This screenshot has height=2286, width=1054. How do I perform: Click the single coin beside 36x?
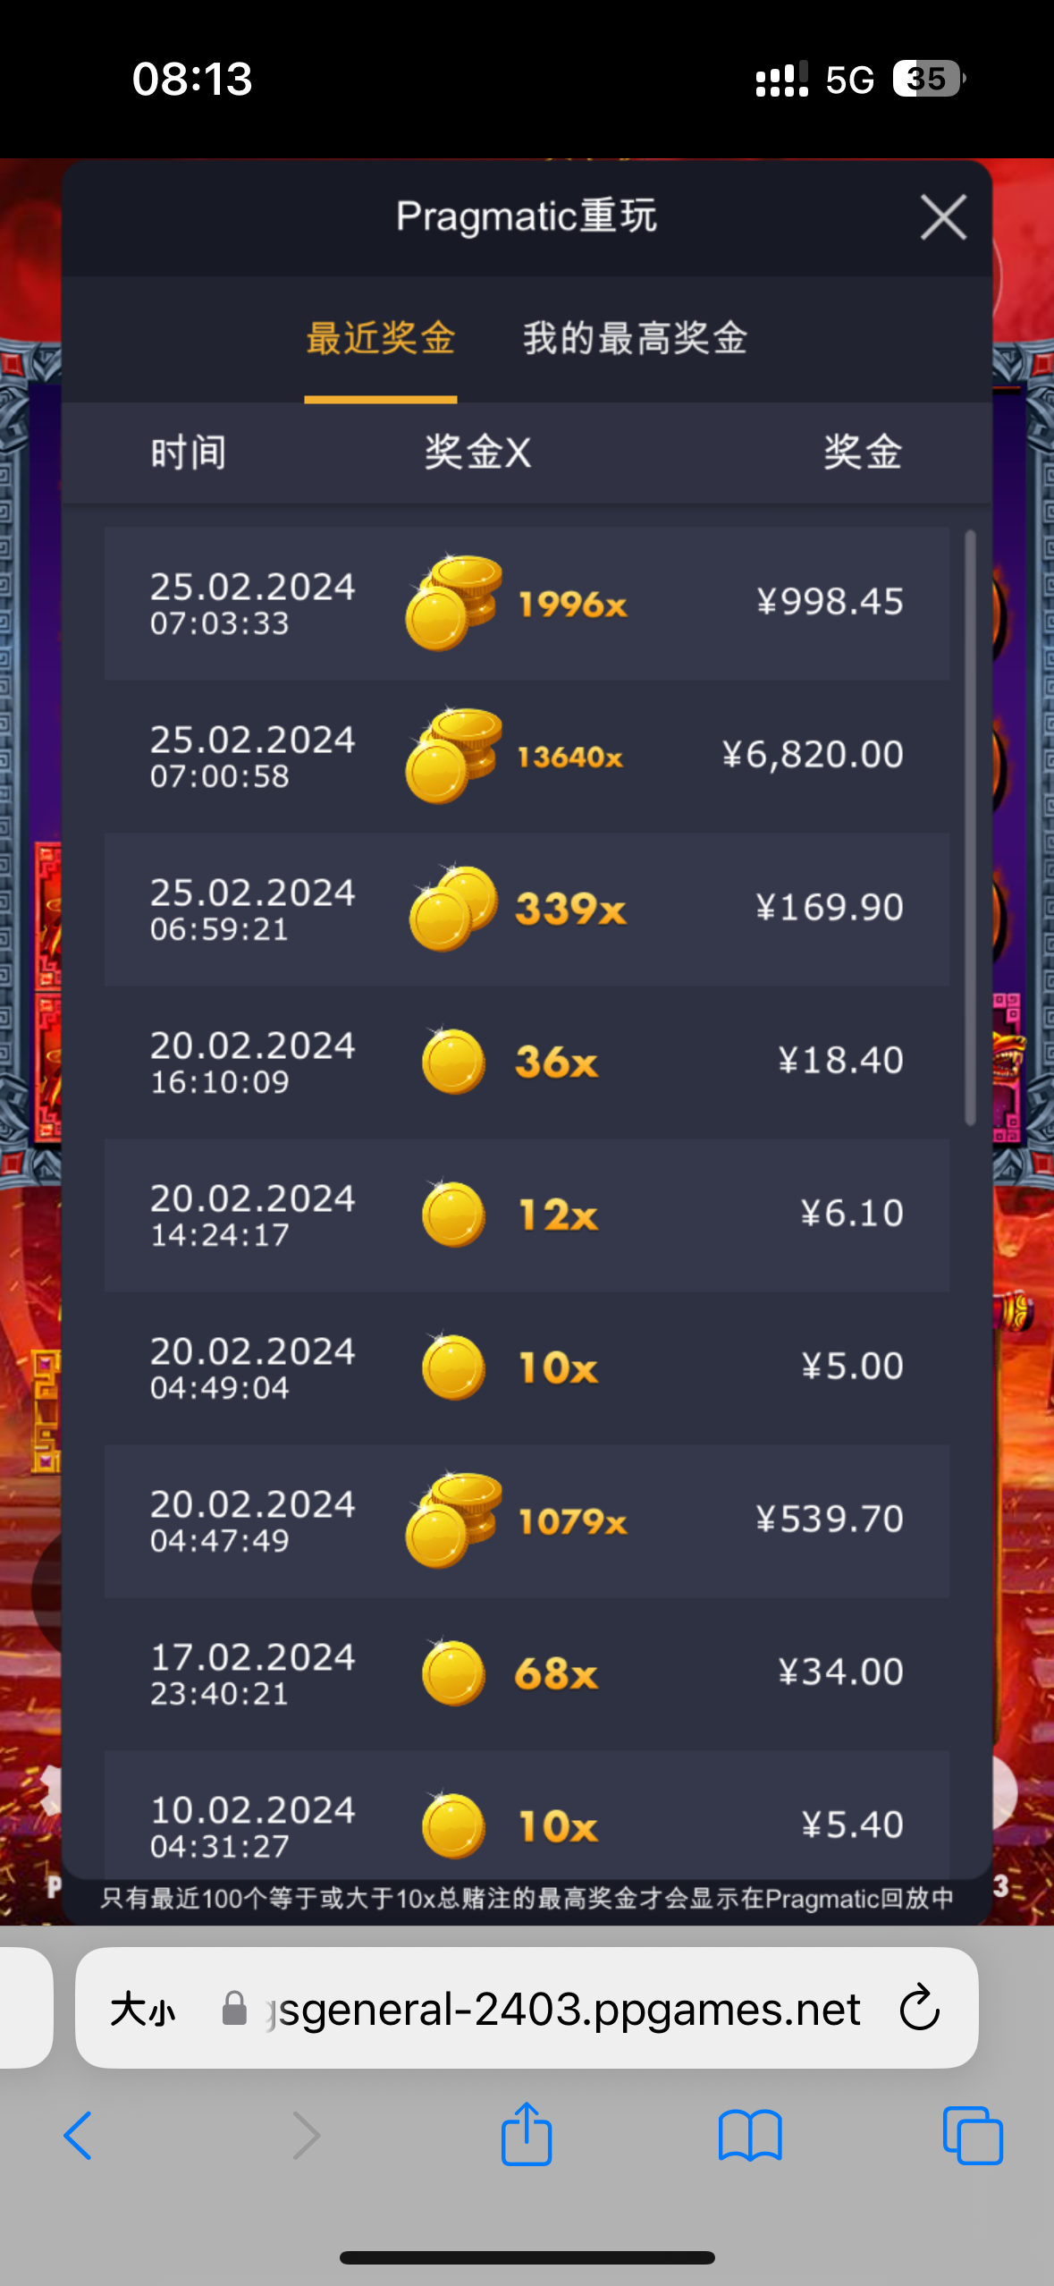(453, 1062)
